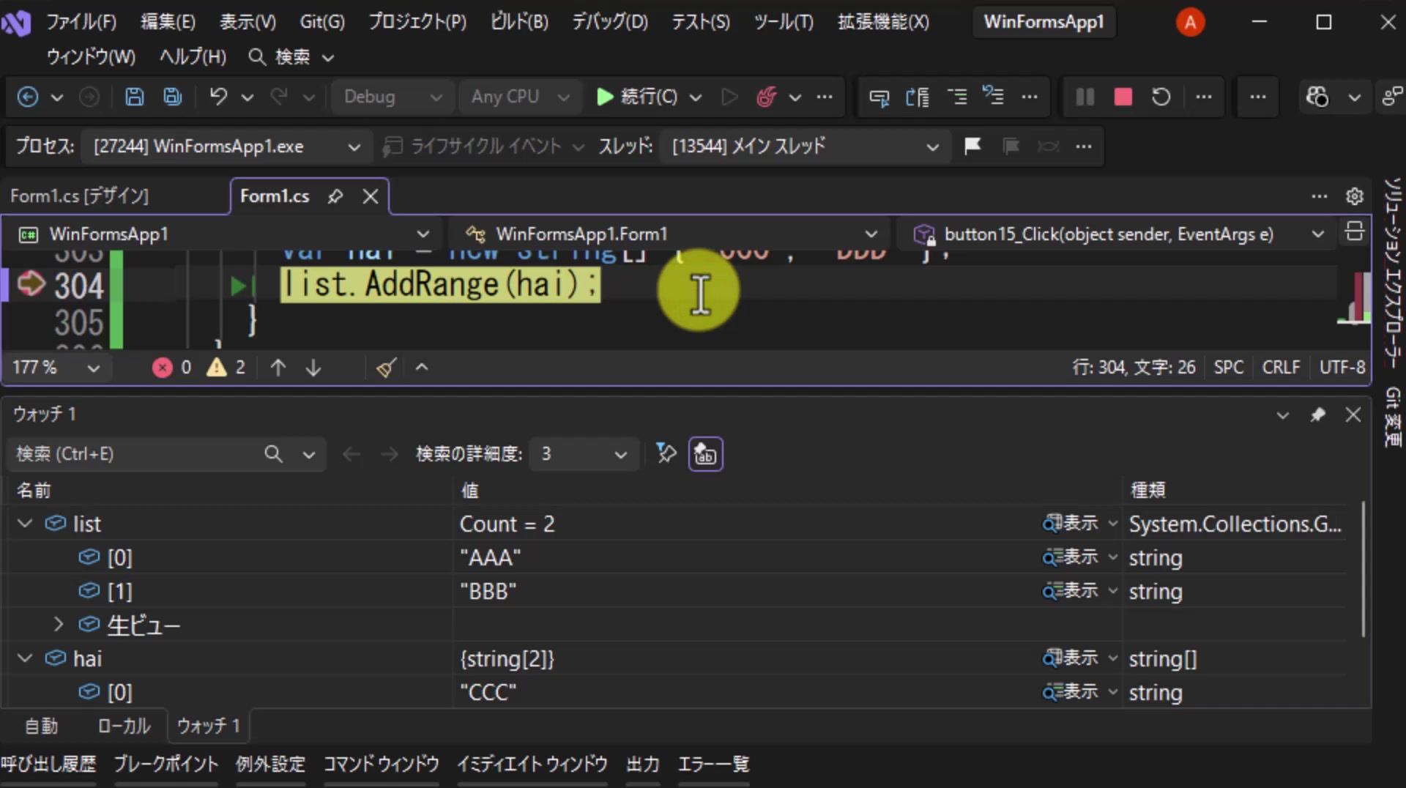This screenshot has height=788, width=1406.
Task: Go to previous issue up arrow
Action: pyautogui.click(x=278, y=367)
